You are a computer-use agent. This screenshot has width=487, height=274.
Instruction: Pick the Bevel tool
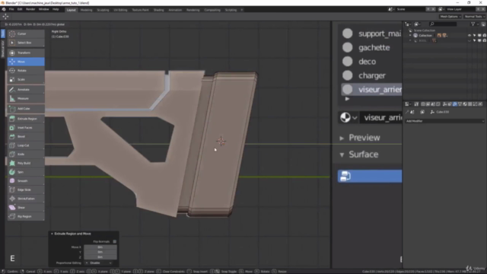coord(26,136)
